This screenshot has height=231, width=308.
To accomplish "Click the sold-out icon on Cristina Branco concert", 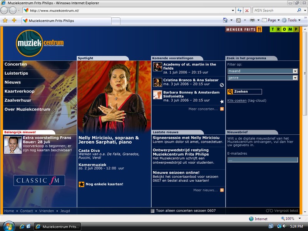I will [x=222, y=85].
